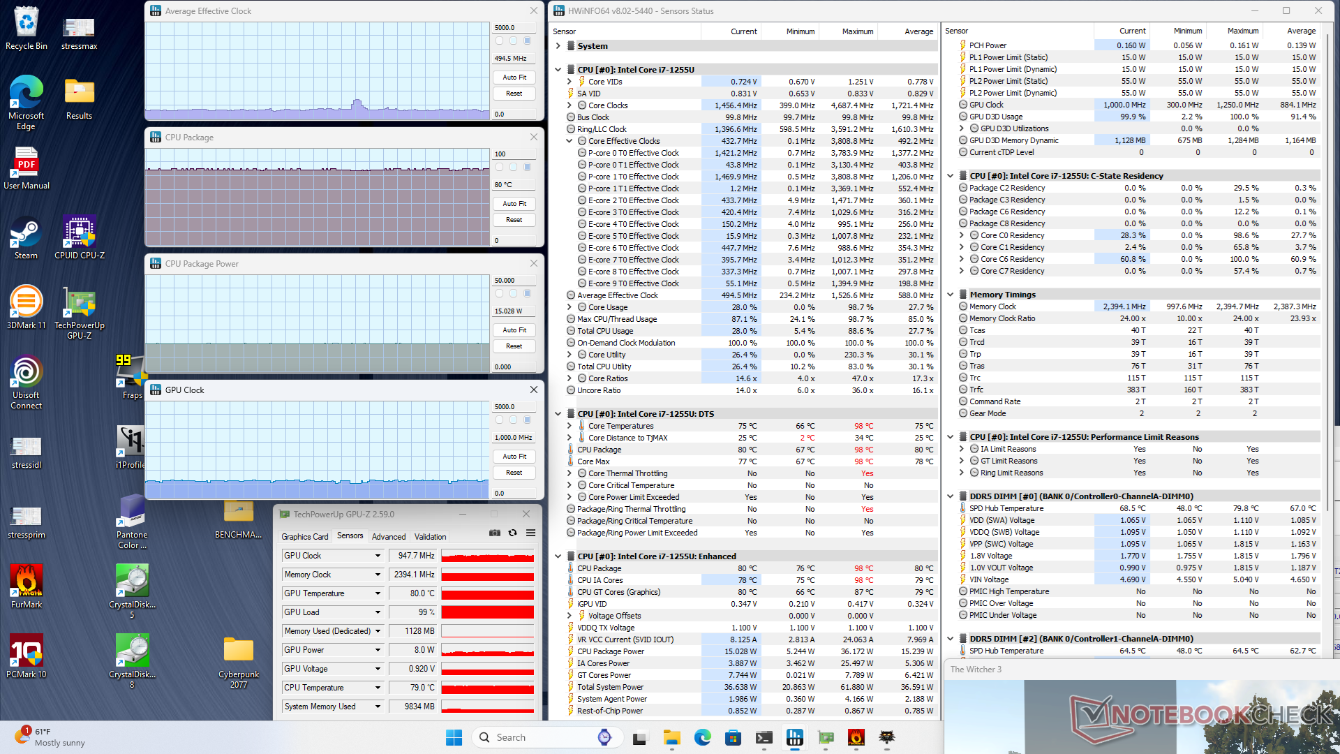This screenshot has height=754, width=1340.
Task: Click the white background swatch in CPU Package window
Action: tap(499, 167)
